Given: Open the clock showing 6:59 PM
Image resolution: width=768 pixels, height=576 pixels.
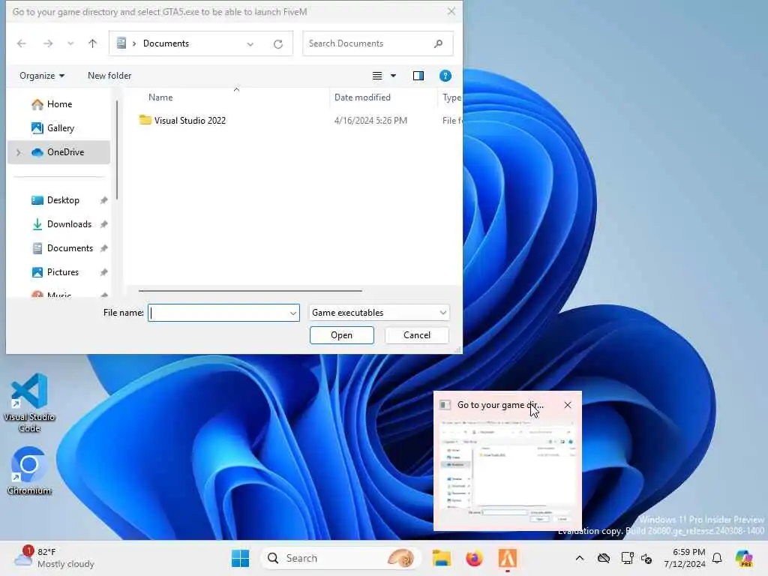Looking at the screenshot, I should coord(685,558).
